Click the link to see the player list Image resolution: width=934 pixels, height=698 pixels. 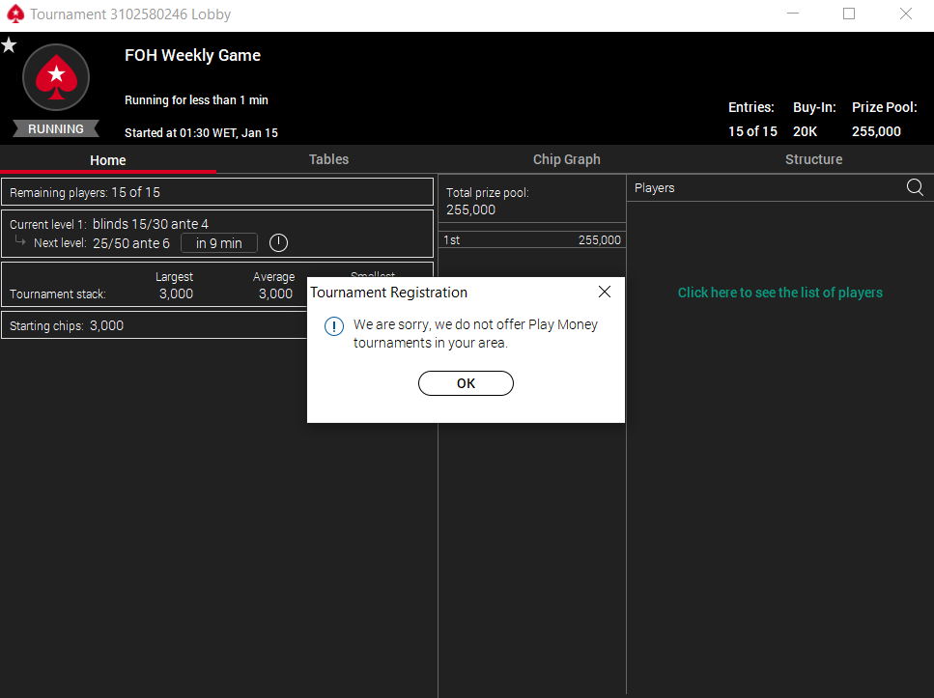pyautogui.click(x=779, y=293)
